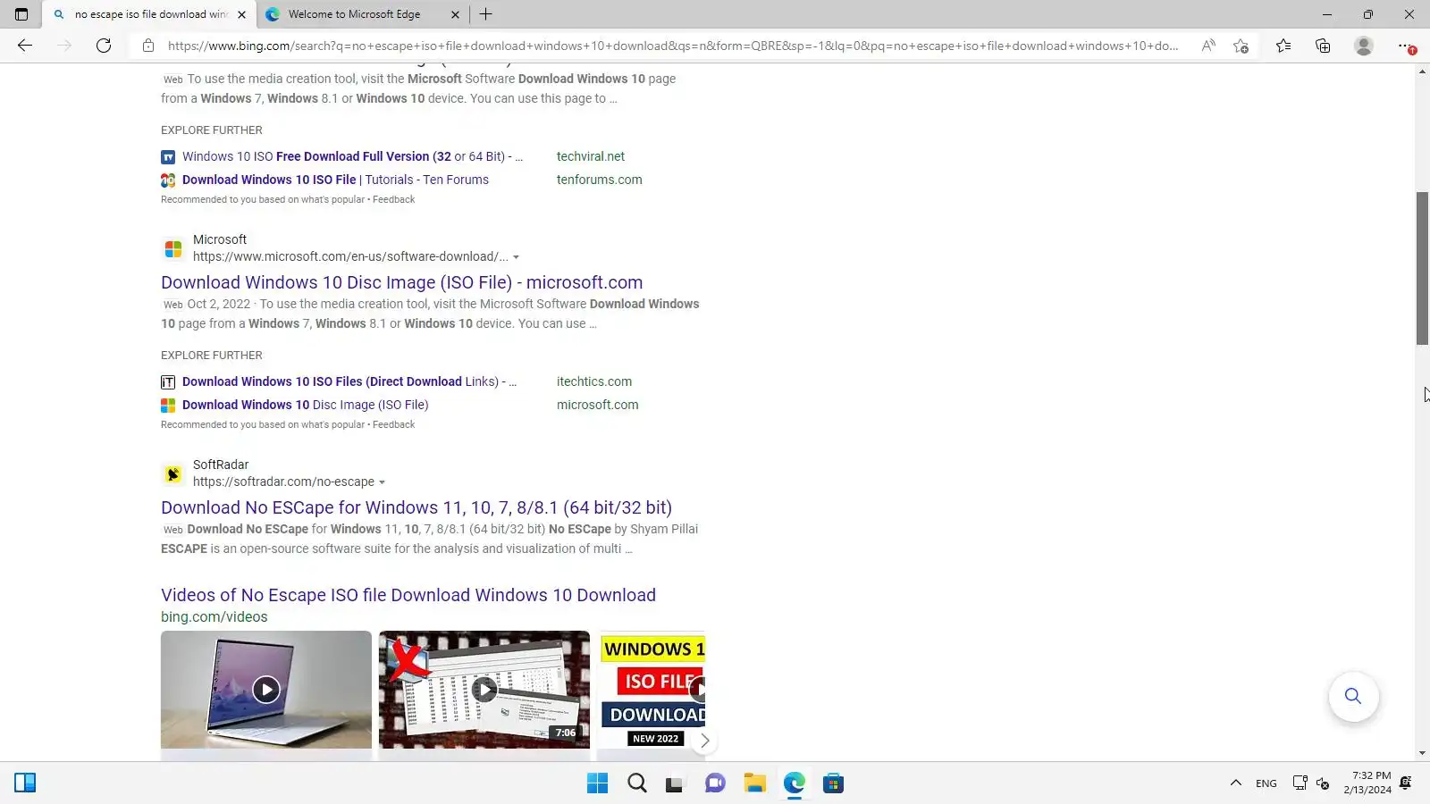This screenshot has height=804, width=1430.
Task: Open the profile avatar icon
Action: (1363, 46)
